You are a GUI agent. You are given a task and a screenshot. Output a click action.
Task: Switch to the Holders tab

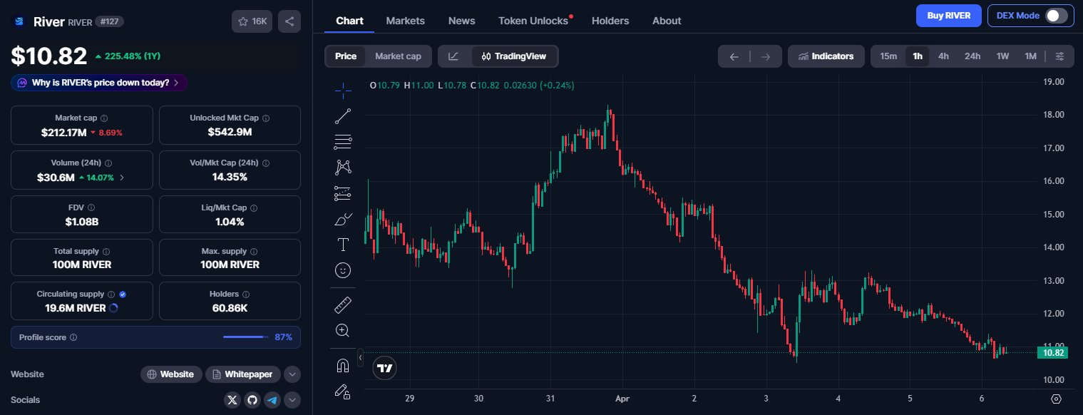[x=610, y=21]
